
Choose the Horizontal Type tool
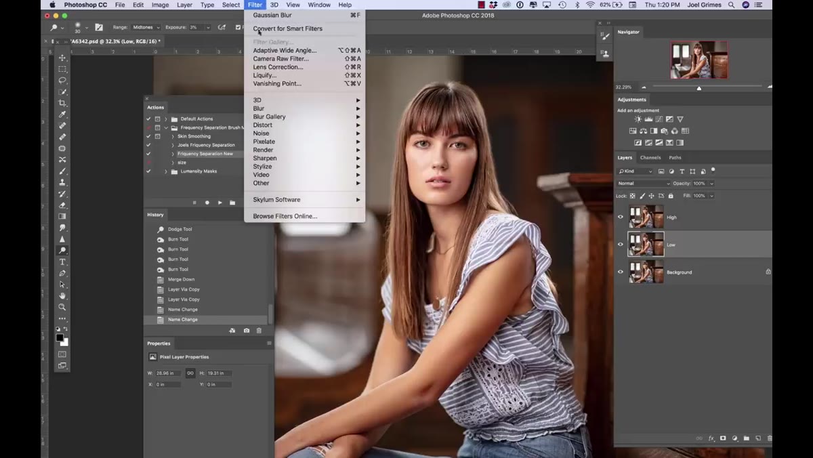pyautogui.click(x=62, y=262)
